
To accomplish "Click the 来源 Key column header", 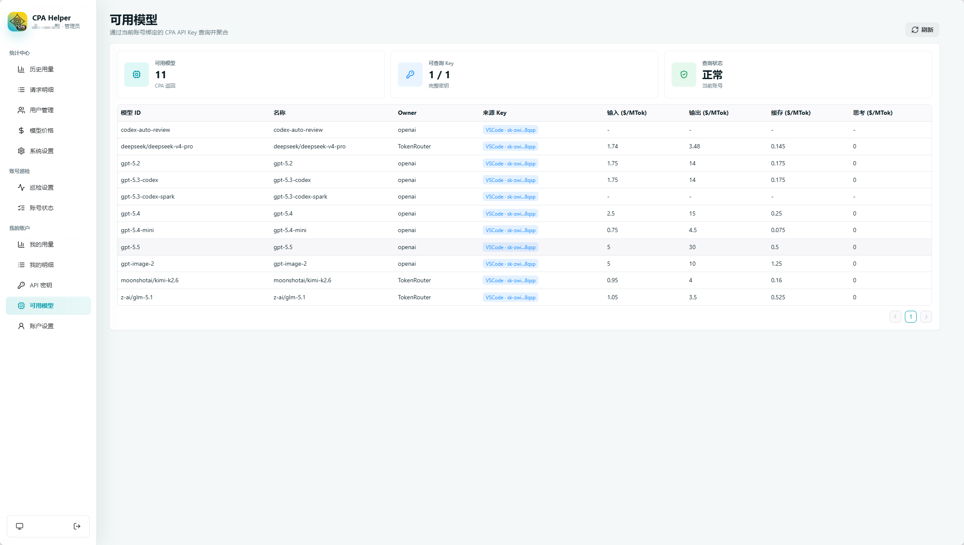I will [x=495, y=113].
